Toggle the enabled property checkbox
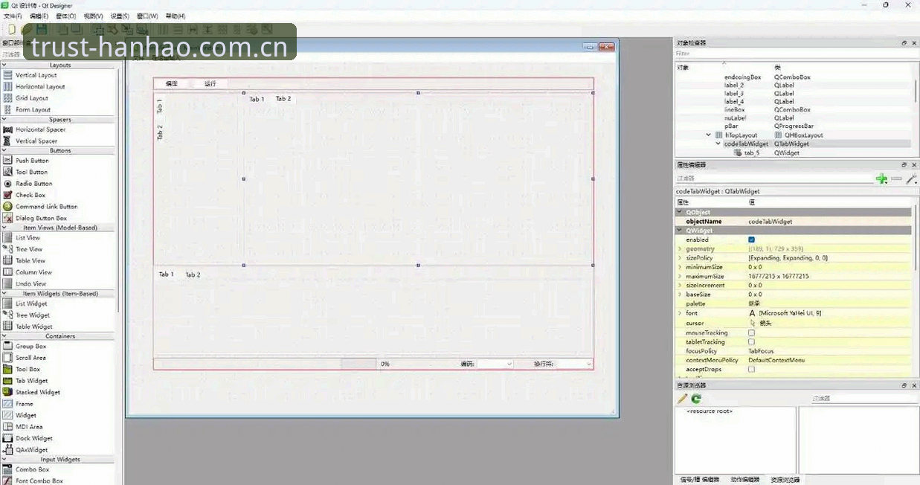This screenshot has height=485, width=920. [x=751, y=240]
